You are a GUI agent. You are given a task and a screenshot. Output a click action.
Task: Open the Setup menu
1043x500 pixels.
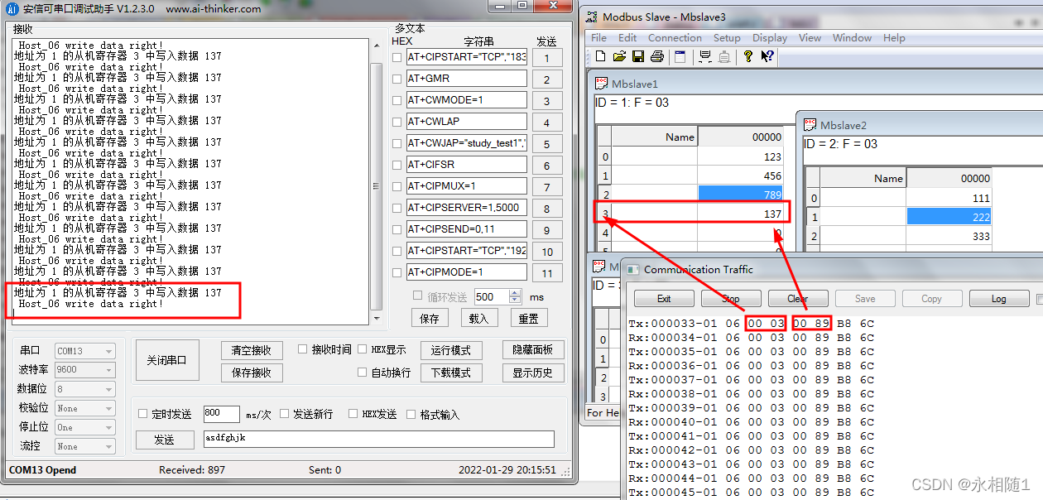click(727, 37)
